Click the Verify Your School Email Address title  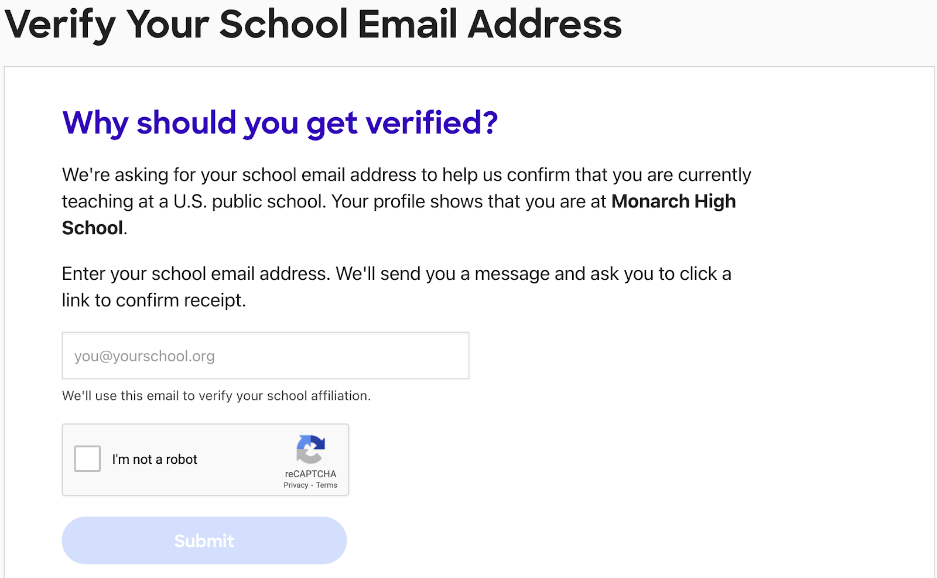(313, 25)
